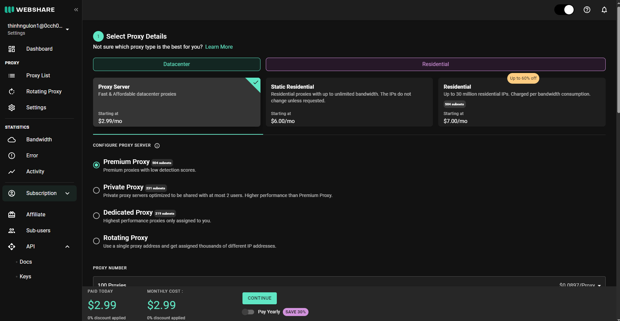Open the account dropdown arrow
This screenshot has width=620, height=321.
pos(67,29)
